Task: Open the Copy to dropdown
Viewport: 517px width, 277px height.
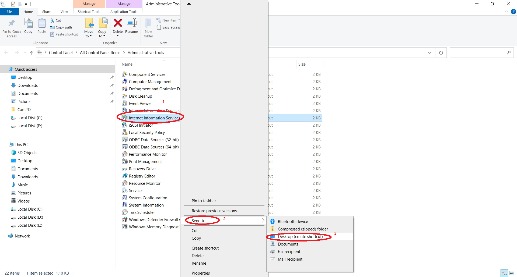Action: (x=102, y=36)
